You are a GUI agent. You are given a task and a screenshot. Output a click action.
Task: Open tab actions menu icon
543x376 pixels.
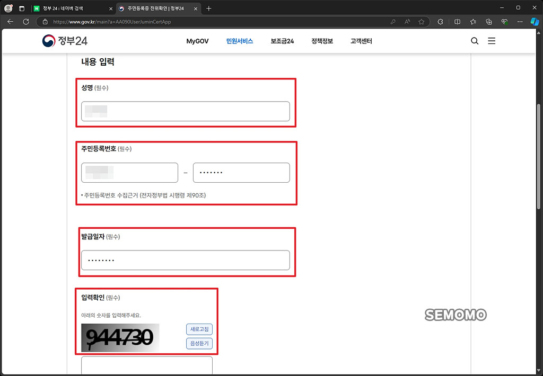[x=21, y=8]
